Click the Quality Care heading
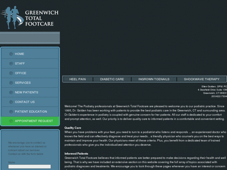 (73, 128)
